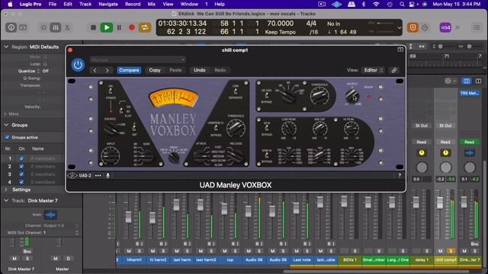The image size is (488, 274).
Task: Open the File menu
Action: (x=53, y=4)
